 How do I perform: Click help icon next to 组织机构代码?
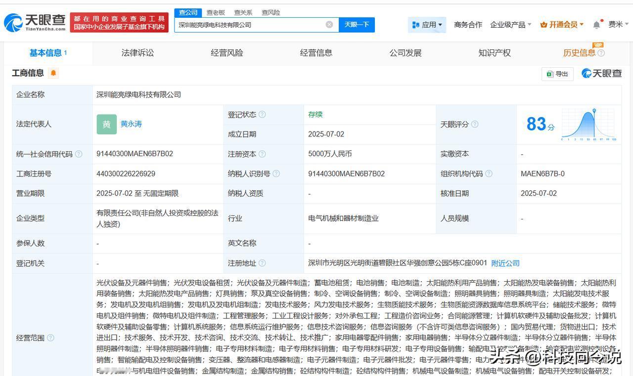pyautogui.click(x=489, y=174)
